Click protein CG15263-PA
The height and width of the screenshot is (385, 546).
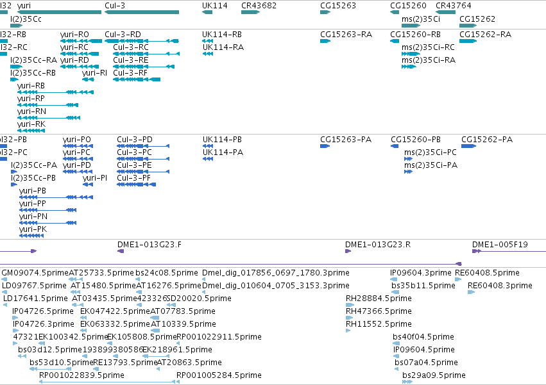point(325,146)
